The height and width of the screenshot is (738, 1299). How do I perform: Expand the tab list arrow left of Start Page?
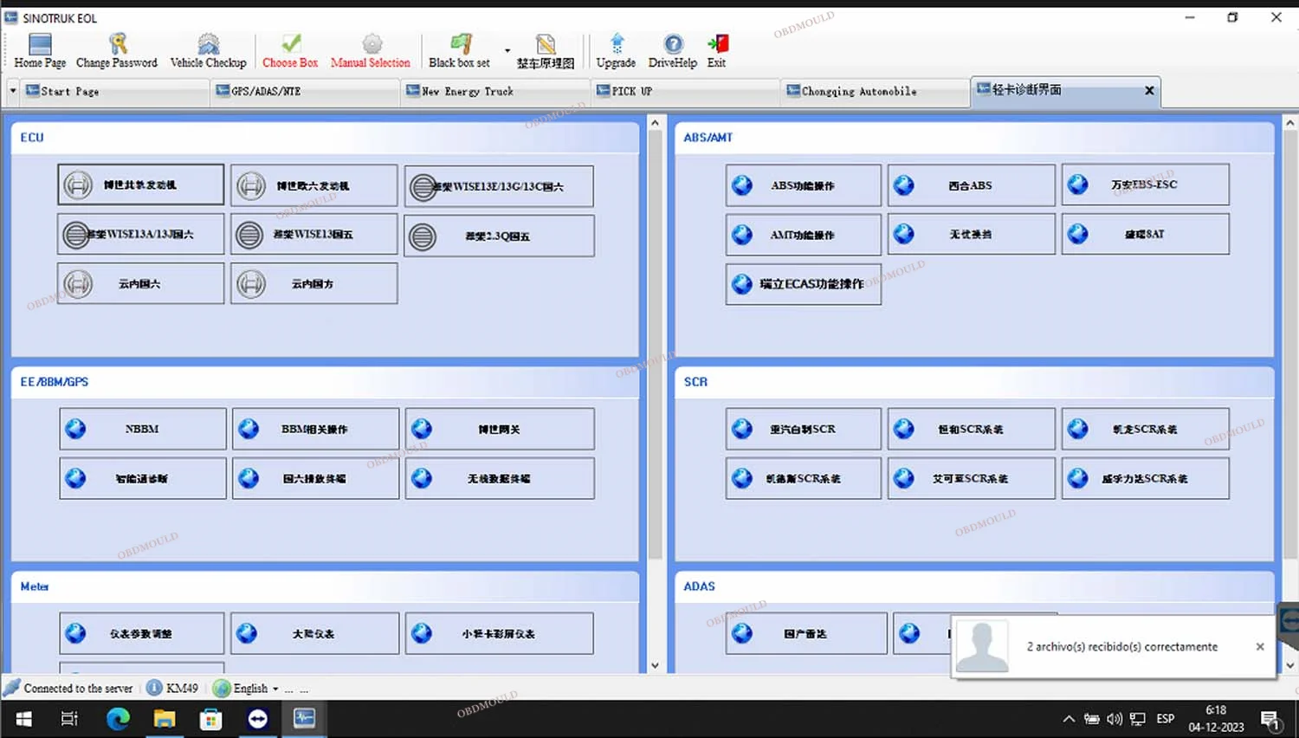coord(13,90)
